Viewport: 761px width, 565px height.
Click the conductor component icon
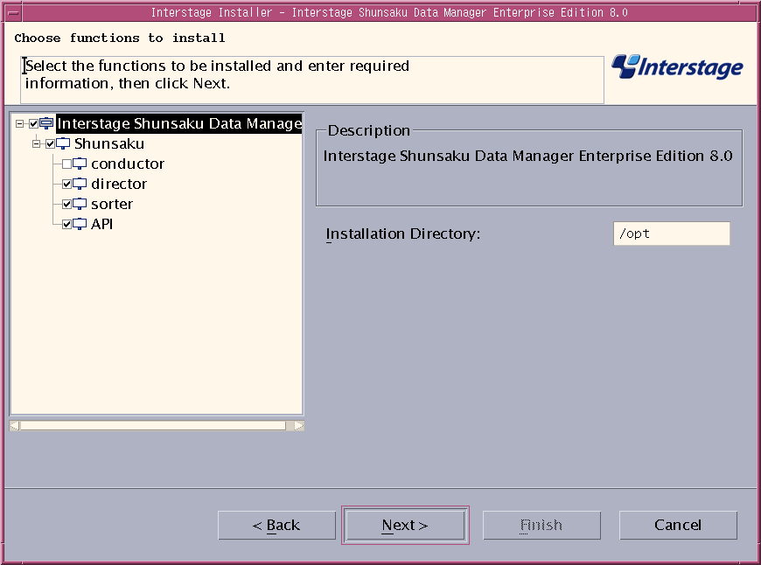coord(80,164)
